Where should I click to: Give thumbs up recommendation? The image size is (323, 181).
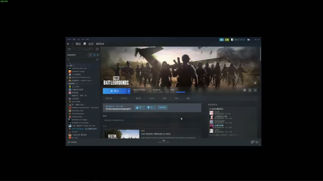tap(140, 107)
